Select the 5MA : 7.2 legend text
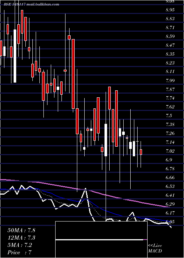Screen dimensions: 184x258 pyautogui.click(x=20, y=245)
